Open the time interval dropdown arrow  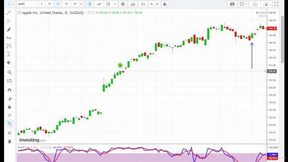(x=81, y=4)
